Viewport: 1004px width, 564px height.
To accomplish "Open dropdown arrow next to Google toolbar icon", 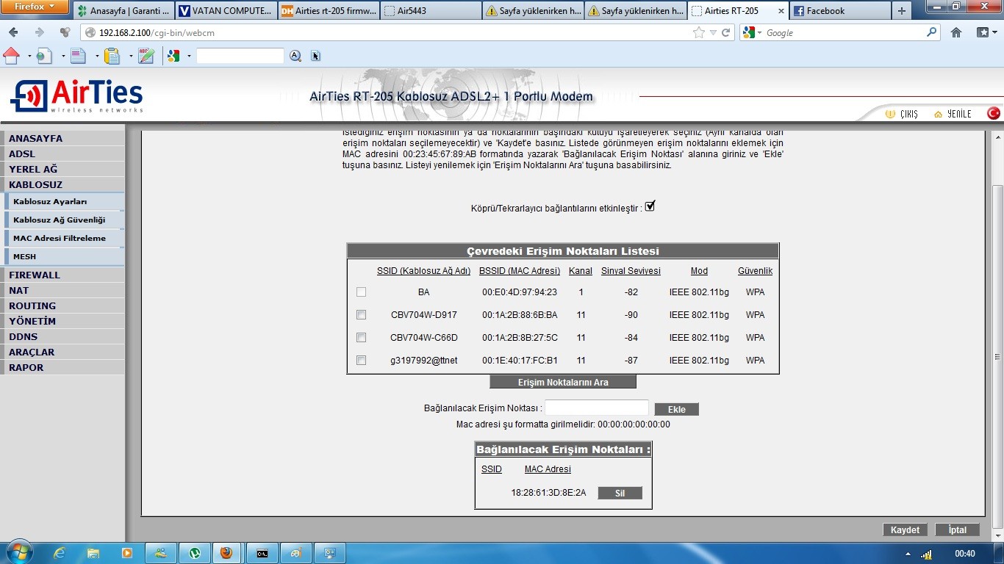I will coord(189,56).
